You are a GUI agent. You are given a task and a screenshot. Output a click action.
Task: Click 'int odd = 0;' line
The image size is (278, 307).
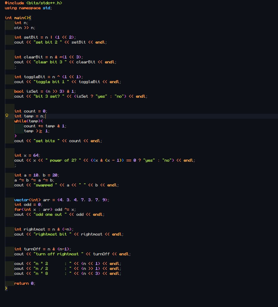(28, 205)
